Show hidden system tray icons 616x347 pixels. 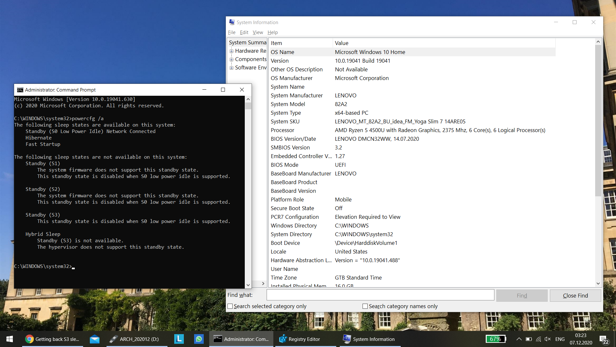coord(519,339)
